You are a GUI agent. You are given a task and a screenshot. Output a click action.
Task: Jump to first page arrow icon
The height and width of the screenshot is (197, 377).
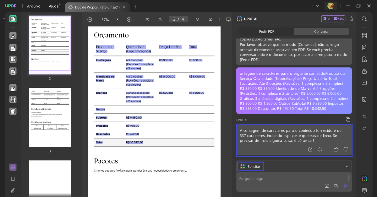click(x=147, y=19)
